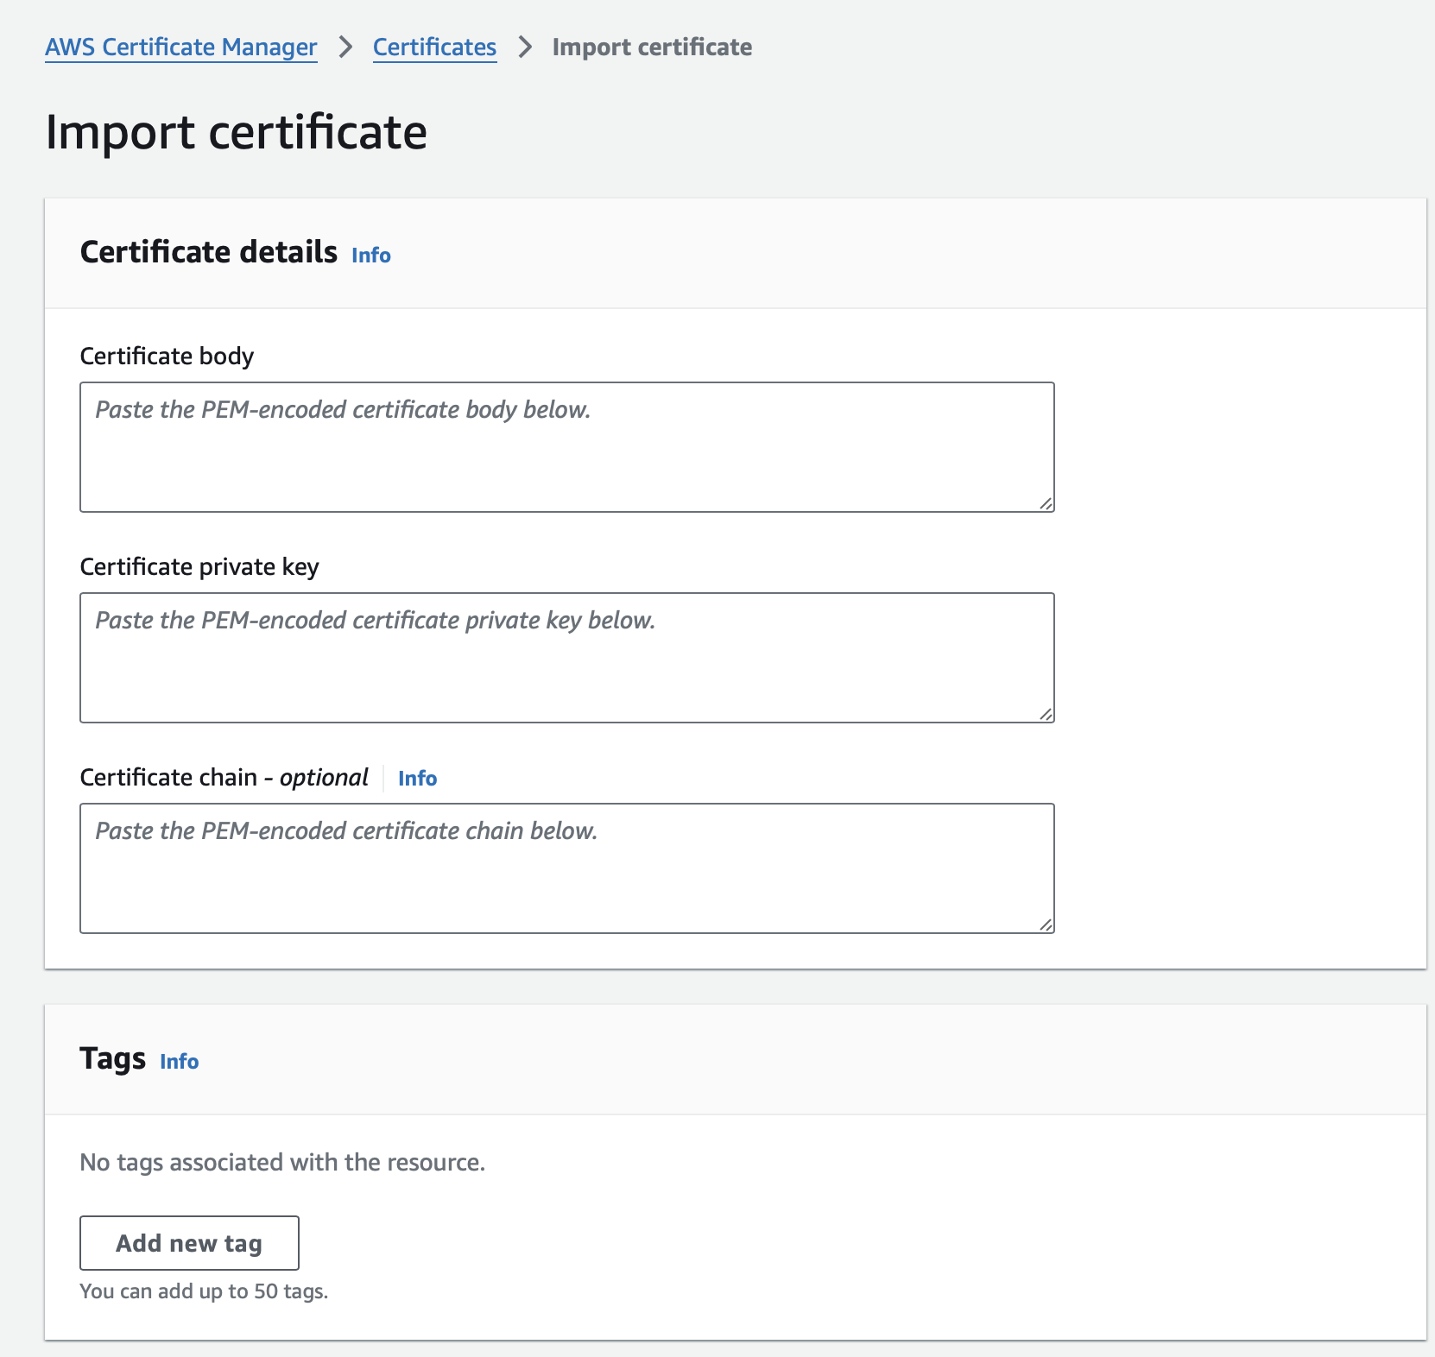Click the chevron after AWS Certificate Manager

click(345, 47)
